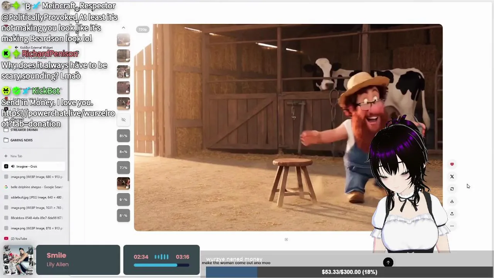Open the GAMING NEWS folder
The width and height of the screenshot is (494, 278).
pos(22,140)
